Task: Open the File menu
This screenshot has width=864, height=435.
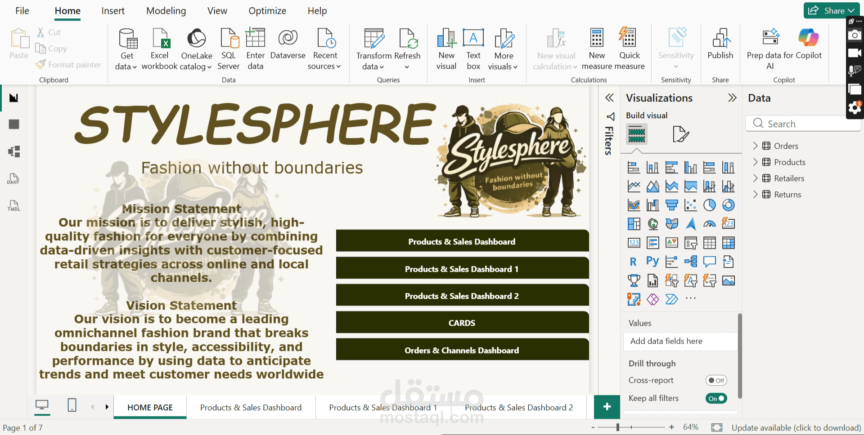Action: point(22,11)
